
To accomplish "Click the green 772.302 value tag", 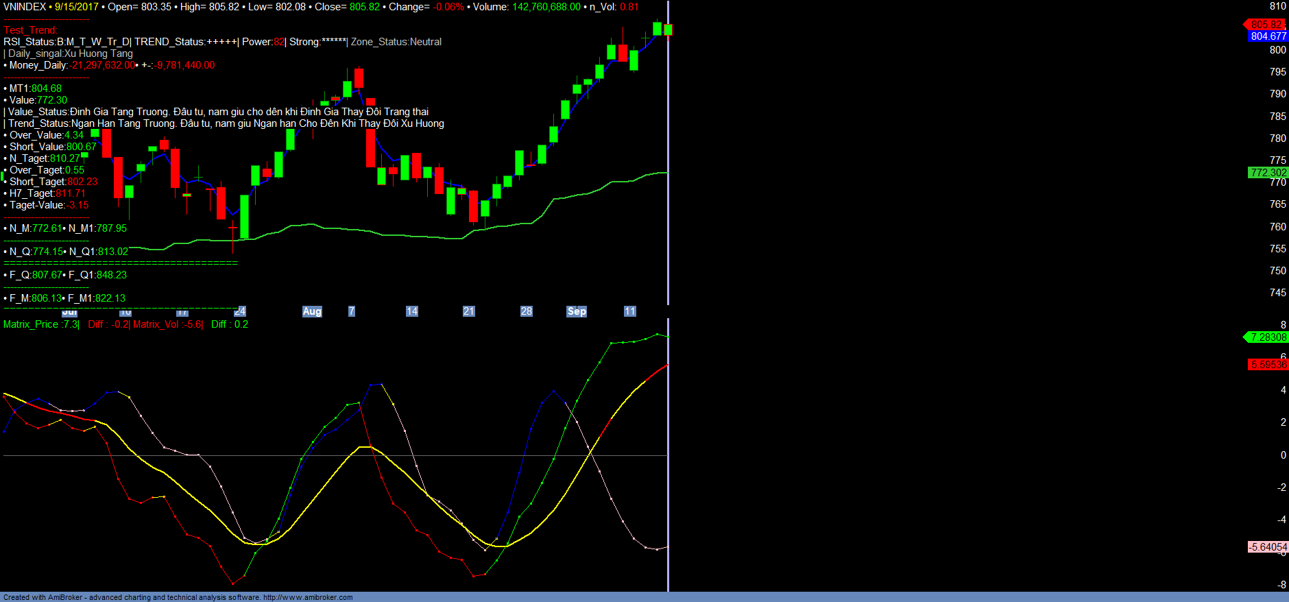I will point(1268,173).
